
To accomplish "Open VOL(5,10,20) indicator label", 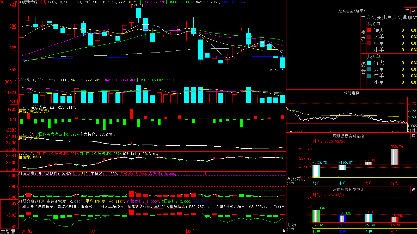I will pyautogui.click(x=30, y=80).
